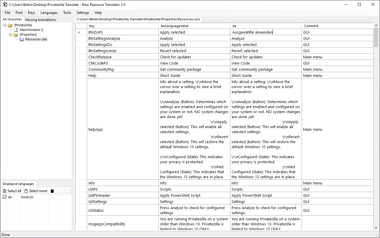Open the Keys menu
The width and height of the screenshot is (380, 238).
pos(32,13)
